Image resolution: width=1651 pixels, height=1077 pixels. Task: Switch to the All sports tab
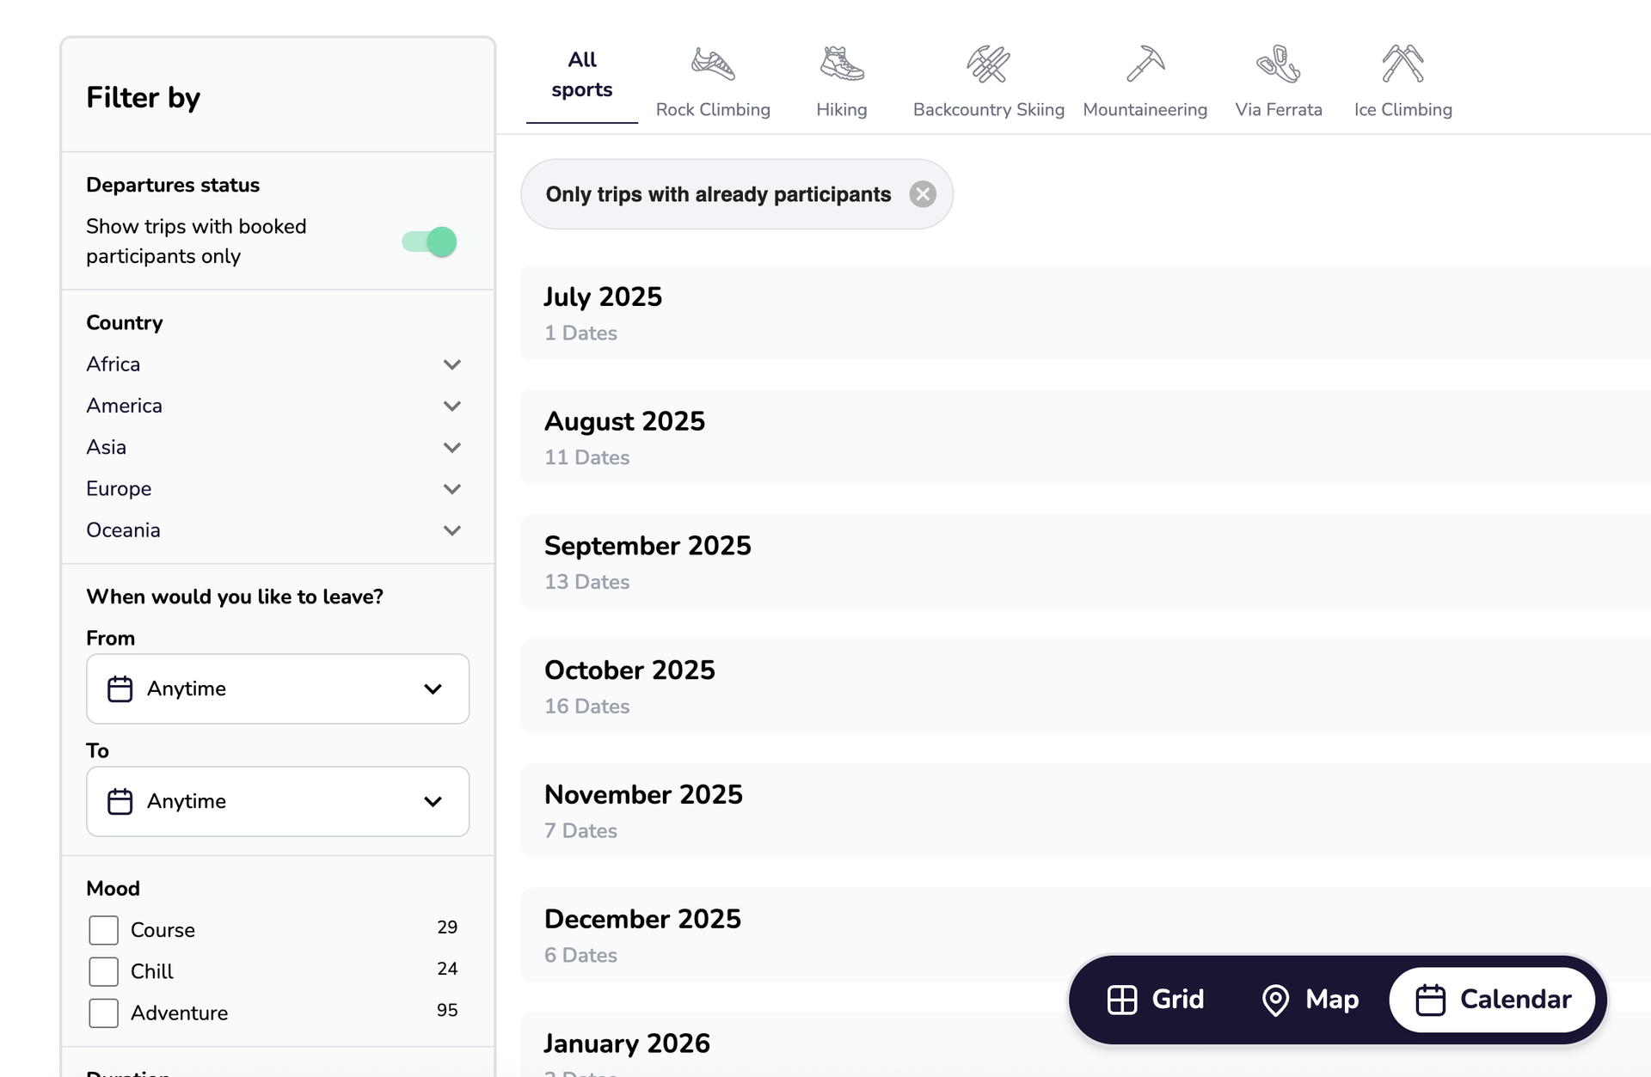pos(582,75)
